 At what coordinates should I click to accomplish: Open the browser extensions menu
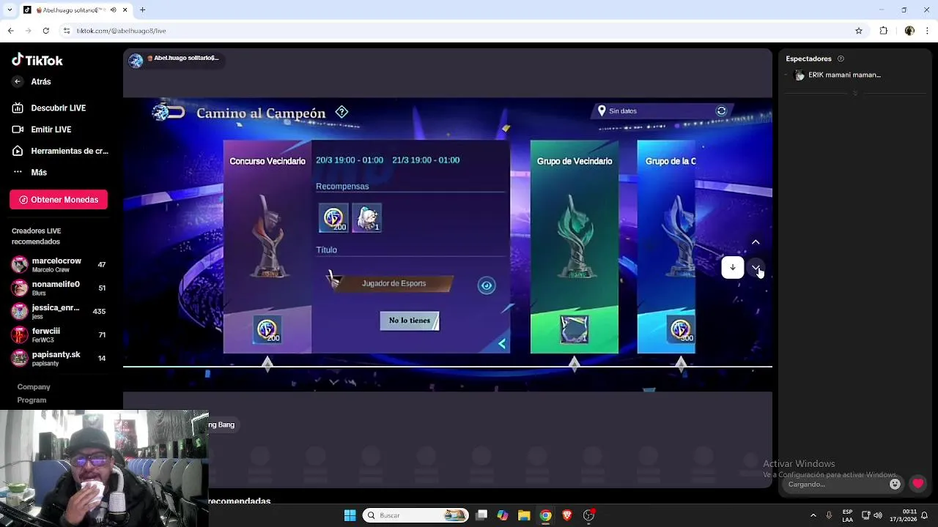click(x=884, y=31)
